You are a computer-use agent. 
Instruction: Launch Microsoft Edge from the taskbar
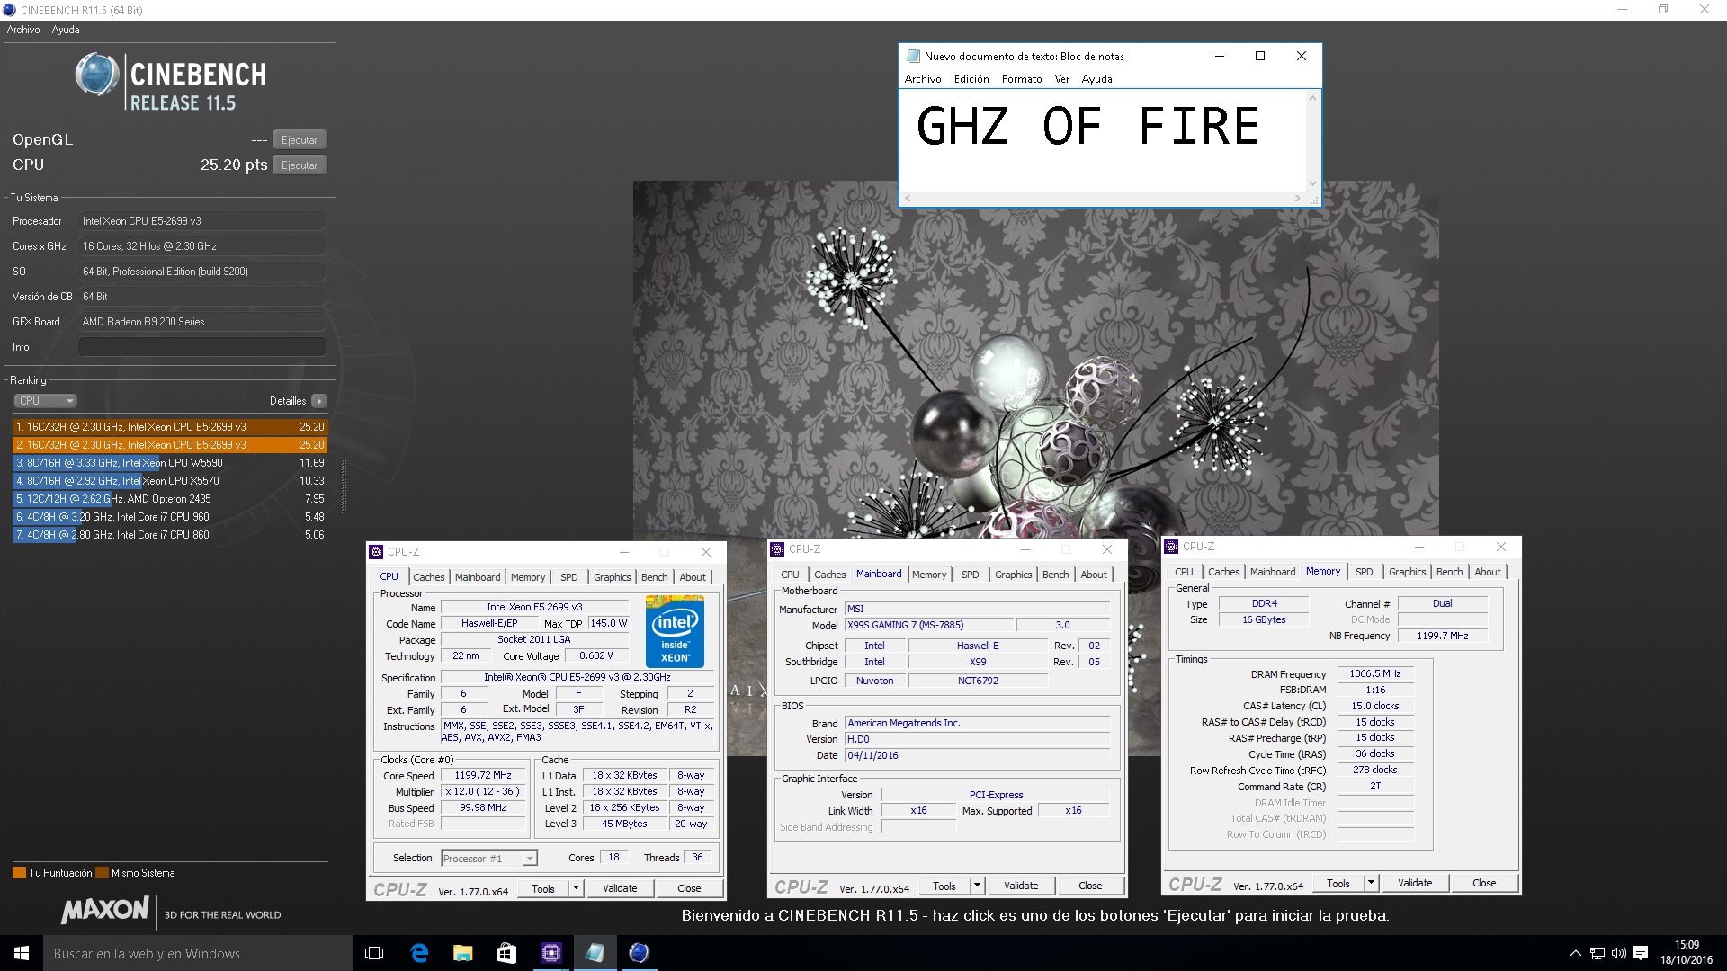[419, 953]
